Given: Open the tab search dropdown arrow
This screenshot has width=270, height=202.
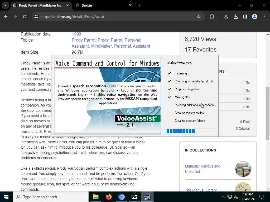Looking at the screenshot, I should pos(5,5).
